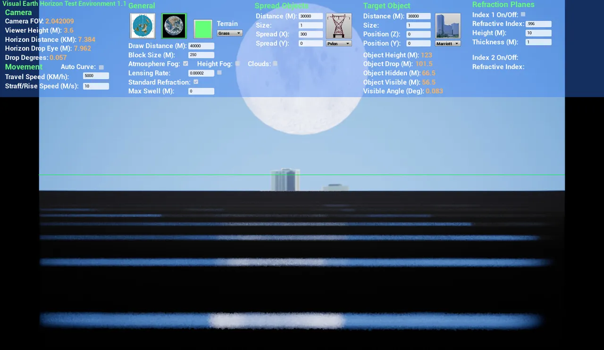Click the pylon spread object thumbnail
The image size is (604, 350).
tap(339, 26)
